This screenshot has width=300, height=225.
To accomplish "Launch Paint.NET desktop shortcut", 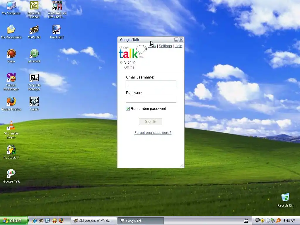I will tap(57, 32).
